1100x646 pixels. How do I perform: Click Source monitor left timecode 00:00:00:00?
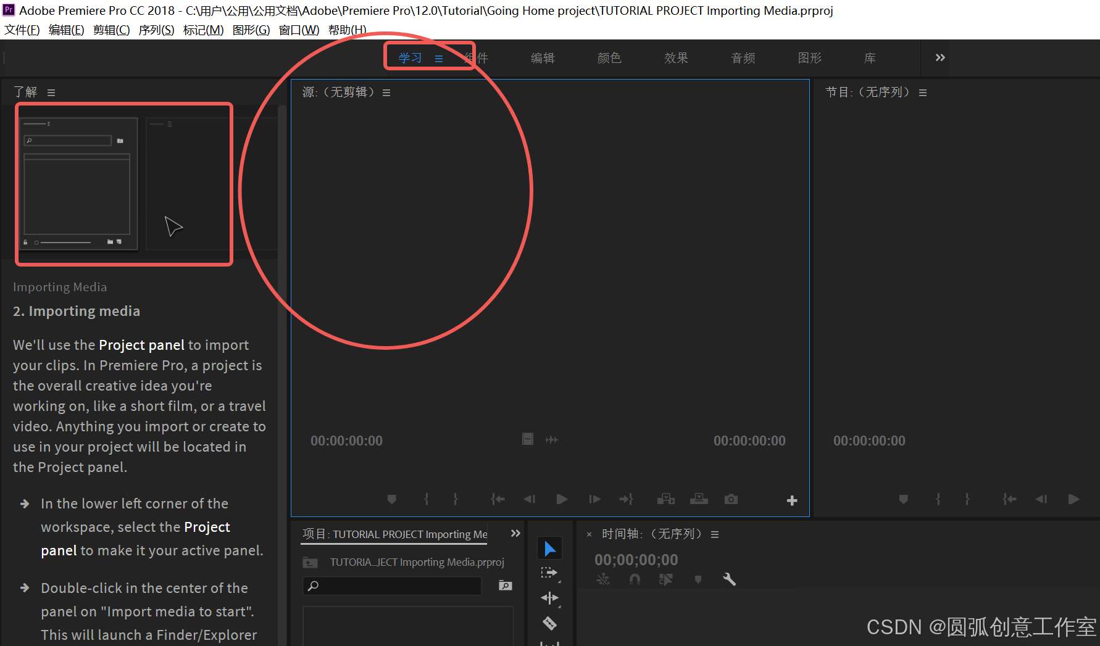click(x=346, y=441)
